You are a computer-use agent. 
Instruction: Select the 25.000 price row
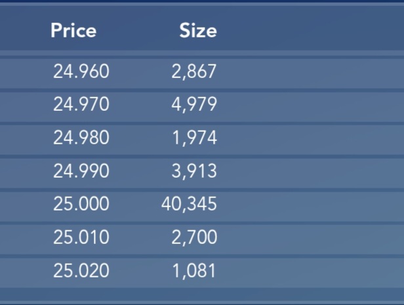coord(202,204)
